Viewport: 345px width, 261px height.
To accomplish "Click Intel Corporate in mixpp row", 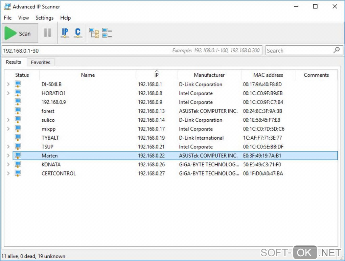I will [x=195, y=129].
